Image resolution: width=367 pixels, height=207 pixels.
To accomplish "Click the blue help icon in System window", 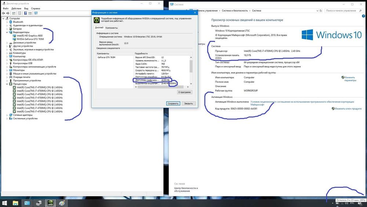I will [363, 16].
